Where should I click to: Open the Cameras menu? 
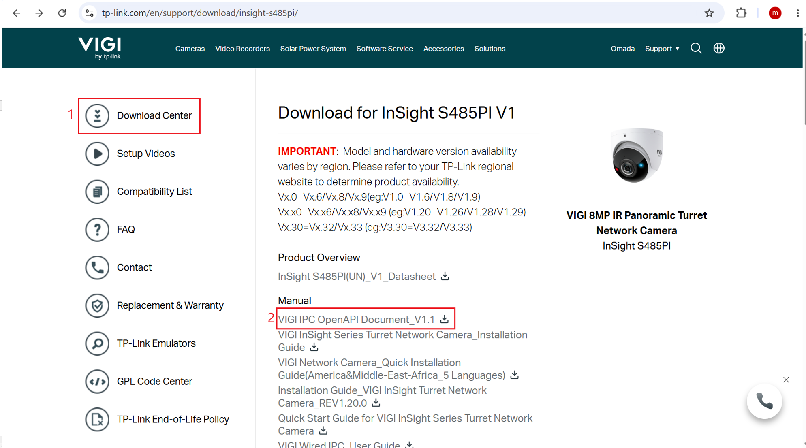pos(190,49)
